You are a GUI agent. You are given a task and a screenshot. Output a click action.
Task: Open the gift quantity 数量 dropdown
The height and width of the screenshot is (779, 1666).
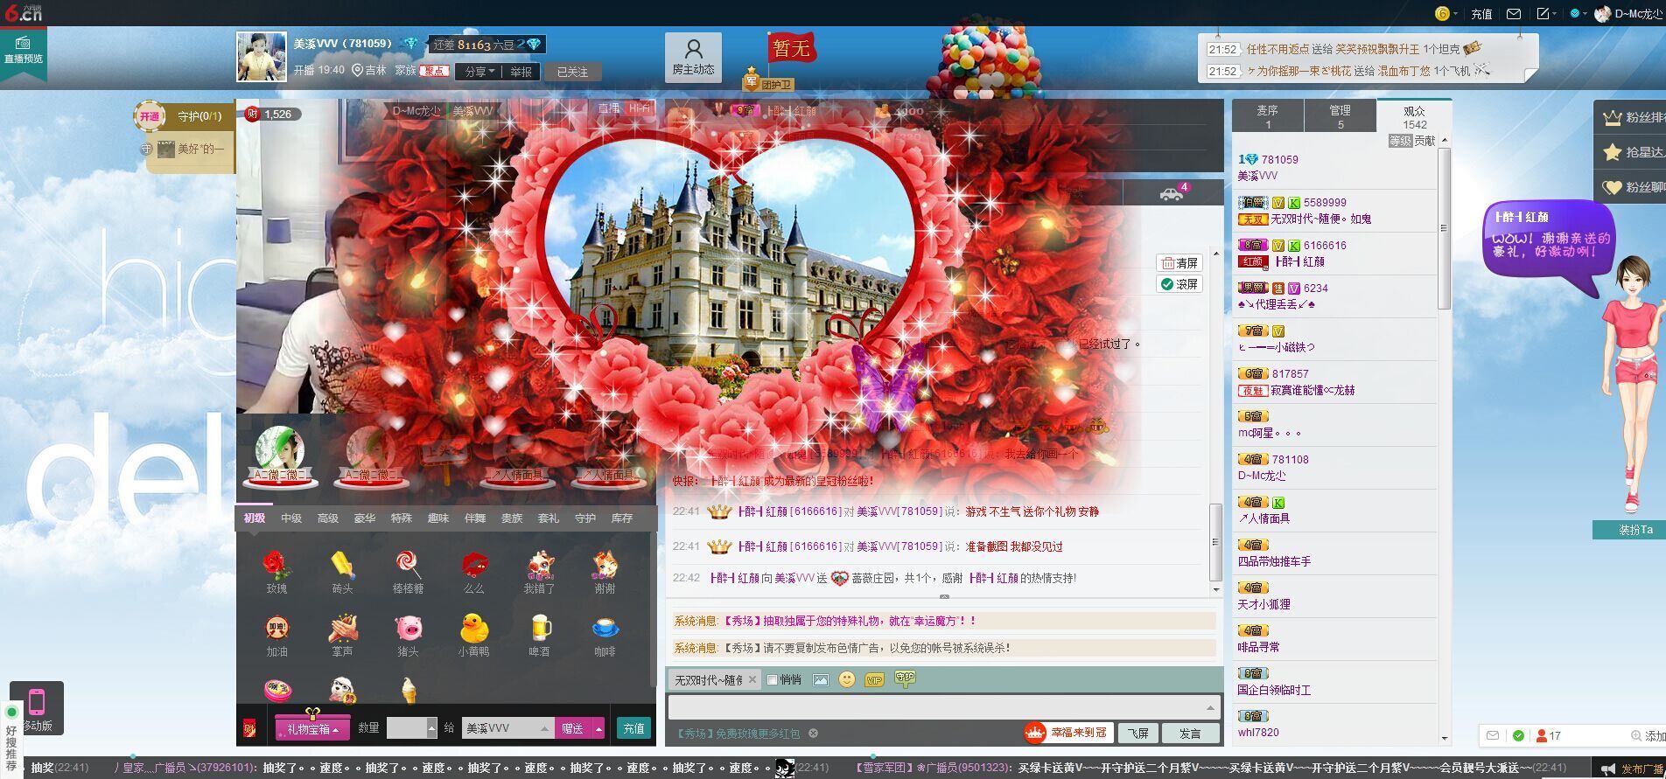431,727
